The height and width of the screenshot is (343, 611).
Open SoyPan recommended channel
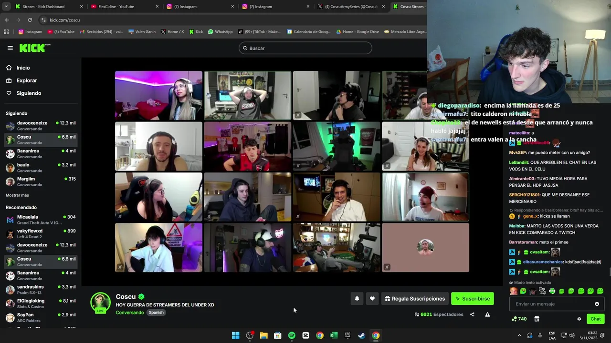[x=41, y=318]
